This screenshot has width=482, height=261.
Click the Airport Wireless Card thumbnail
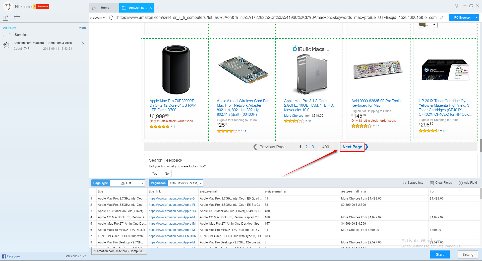click(x=243, y=70)
